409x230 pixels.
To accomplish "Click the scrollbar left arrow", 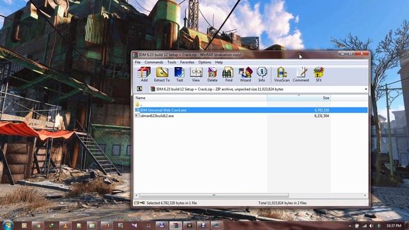I will pyautogui.click(x=136, y=195).
